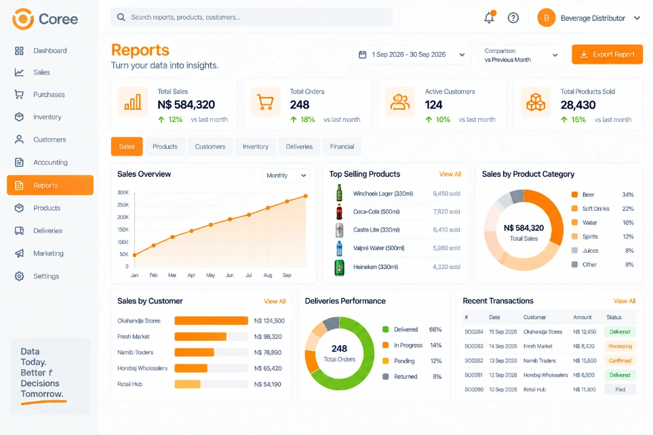
Task: Click the Sep data point on sales chart
Action: tap(287, 201)
